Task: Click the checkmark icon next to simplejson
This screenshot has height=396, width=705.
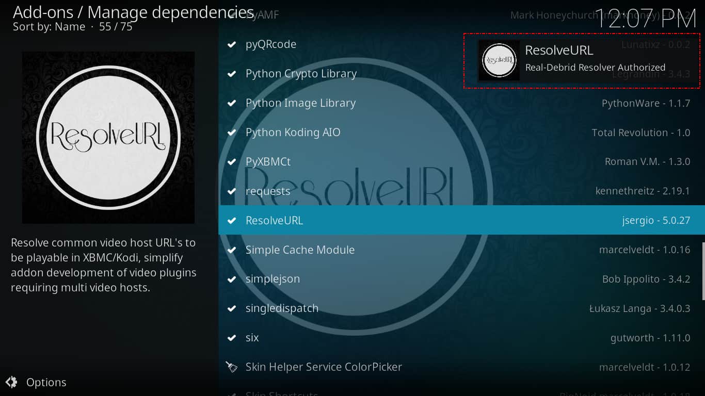Action: 232,279
